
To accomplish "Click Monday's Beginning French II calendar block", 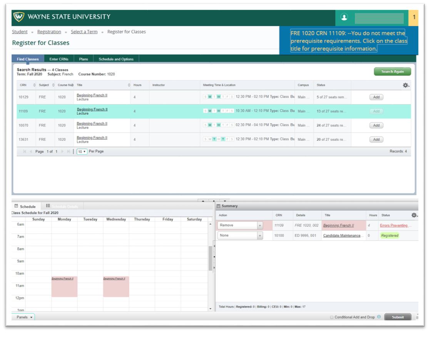I will tap(64, 287).
